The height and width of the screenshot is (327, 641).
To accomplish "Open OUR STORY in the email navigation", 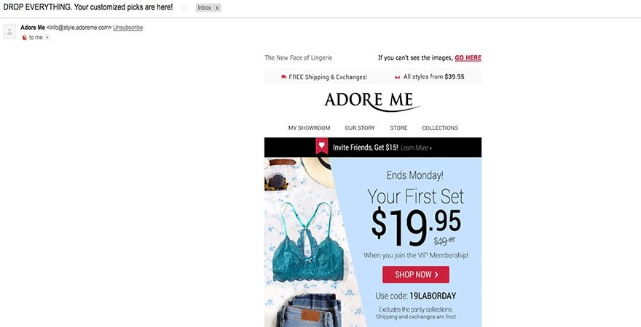I will coord(360,128).
